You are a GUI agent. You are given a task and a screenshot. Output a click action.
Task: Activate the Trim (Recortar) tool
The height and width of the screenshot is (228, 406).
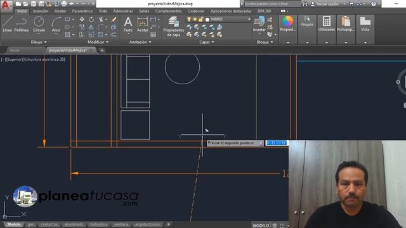coord(101,20)
